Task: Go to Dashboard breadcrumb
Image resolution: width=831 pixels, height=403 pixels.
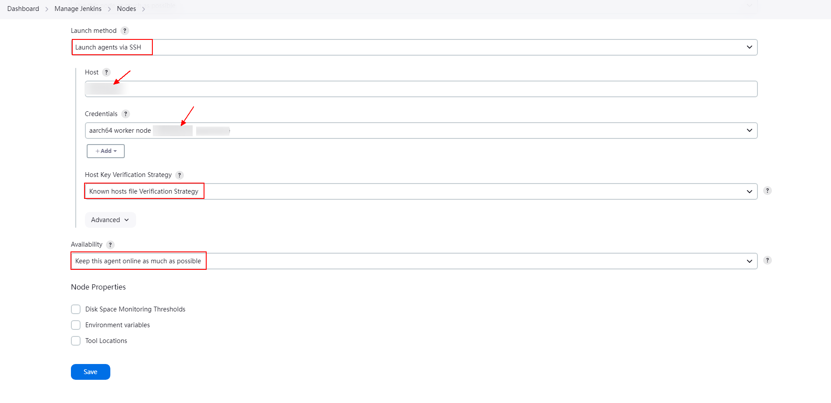Action: pos(23,9)
